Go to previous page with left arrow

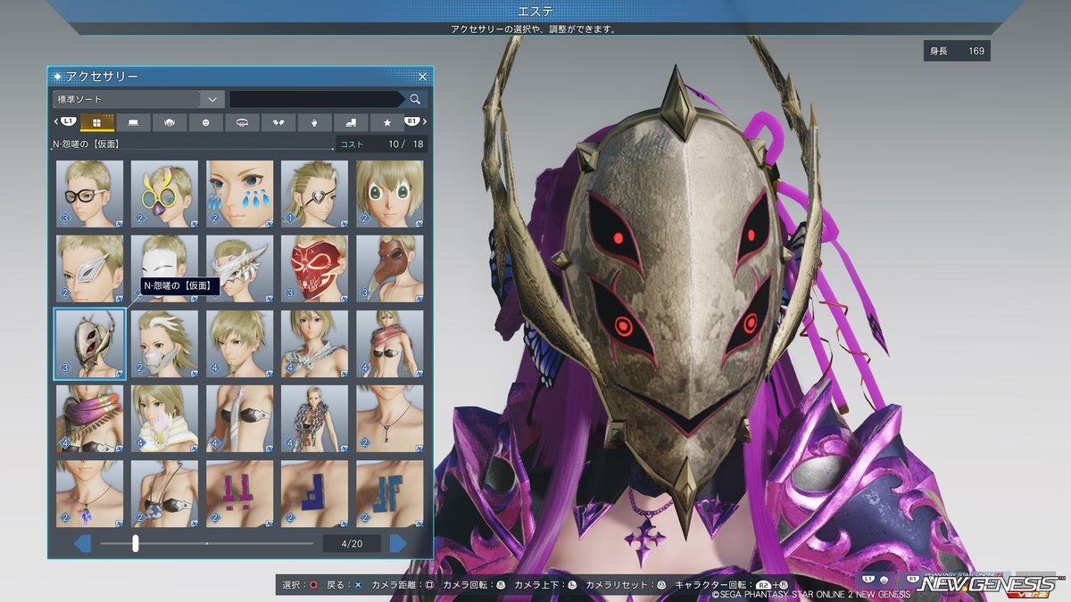82,543
